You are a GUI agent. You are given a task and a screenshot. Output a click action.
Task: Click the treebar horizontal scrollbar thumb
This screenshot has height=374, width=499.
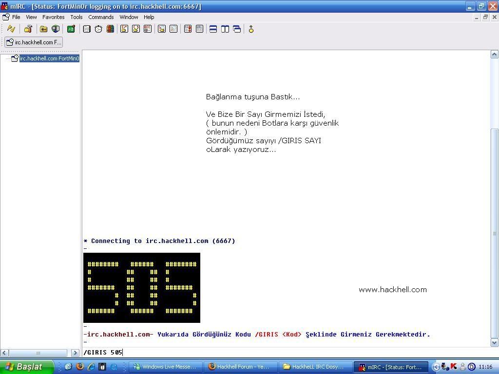click(38, 353)
